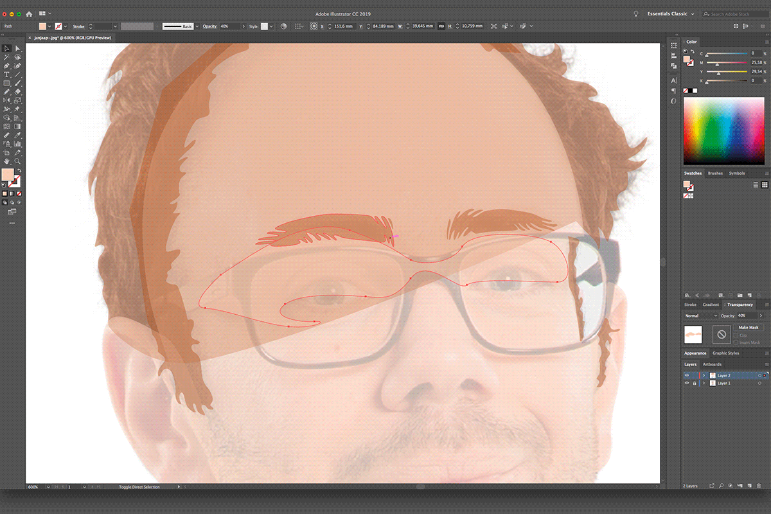Select the Eyedropper tool

(17, 135)
